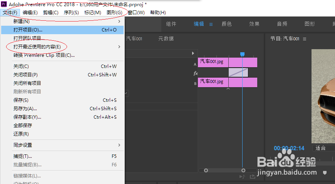Click the right zoom scrollbar handle
This screenshot has height=184, width=335.
tap(243, 170)
